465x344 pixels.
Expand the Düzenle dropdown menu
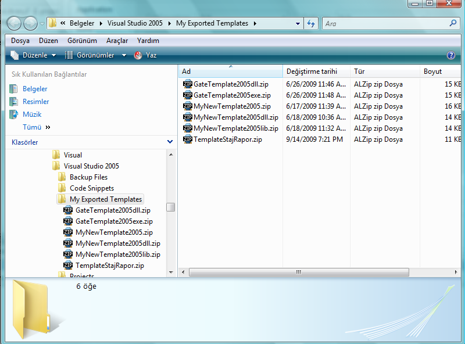(x=33, y=55)
